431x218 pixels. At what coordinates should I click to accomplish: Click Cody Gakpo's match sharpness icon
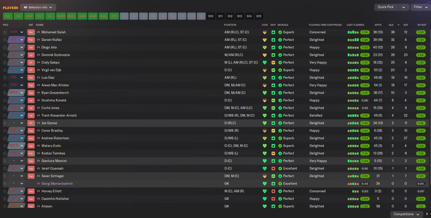tap(273, 62)
